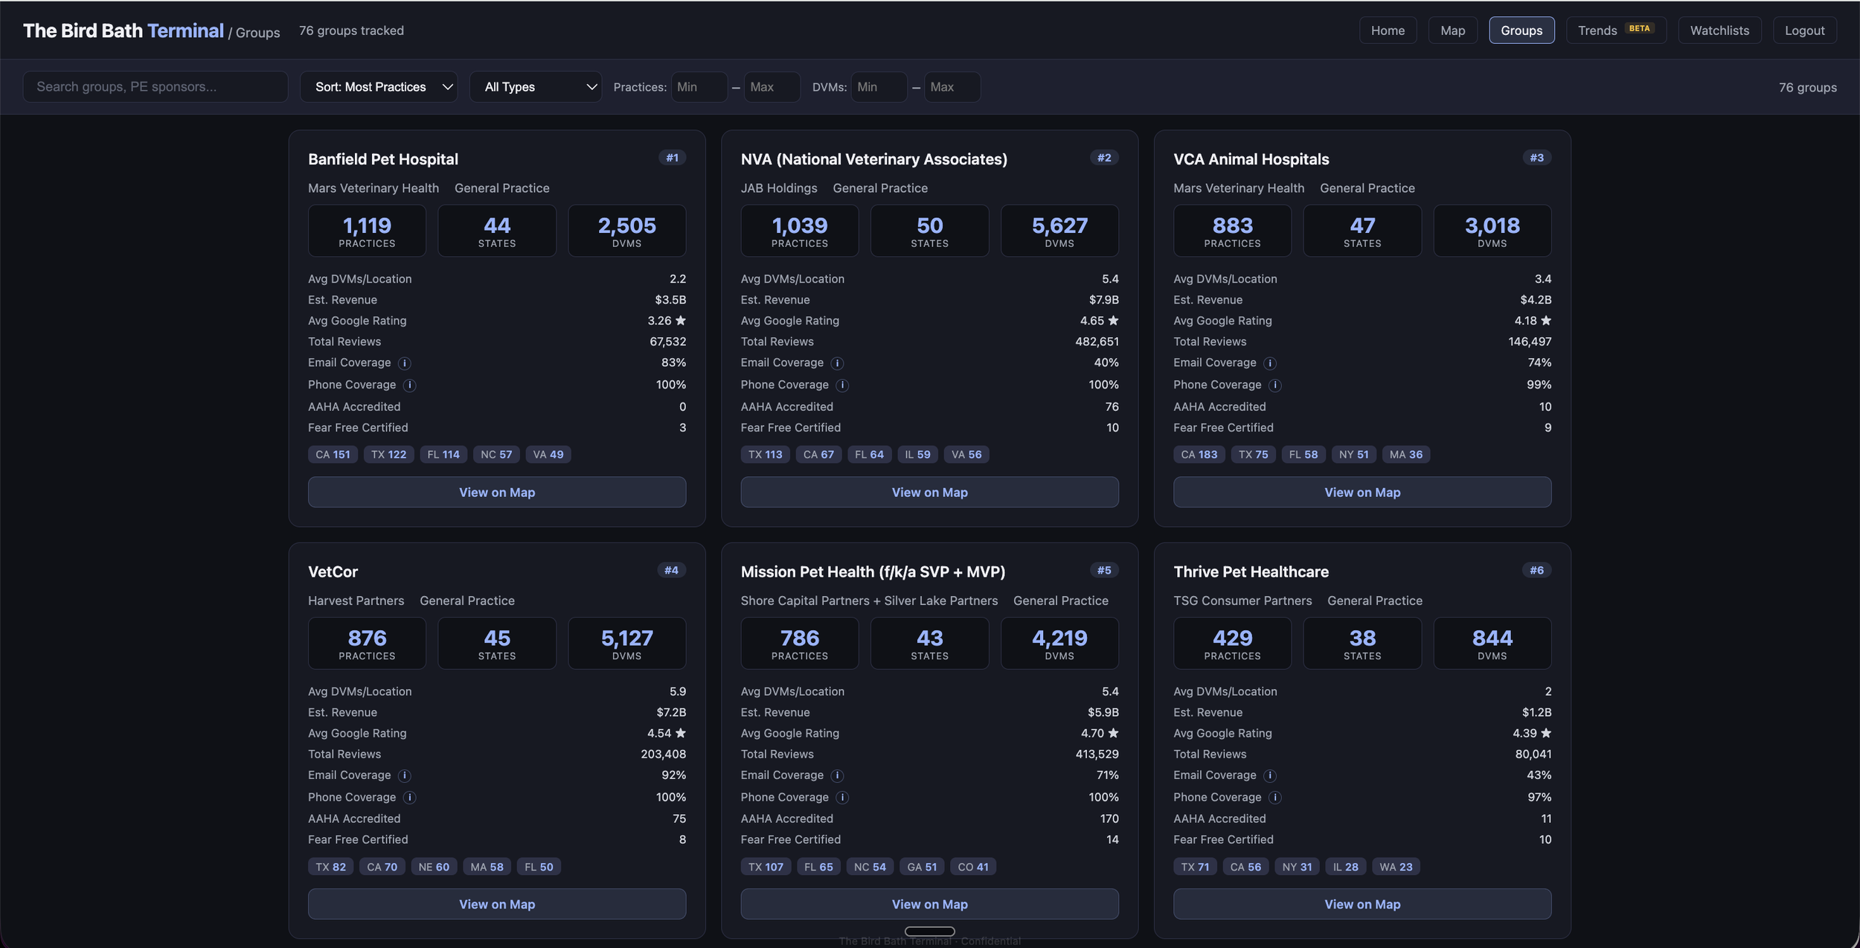1860x948 pixels.
Task: Click Phone Coverage info icon on Mission Pet Health
Action: (842, 798)
